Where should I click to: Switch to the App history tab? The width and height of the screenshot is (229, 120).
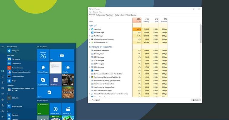click(110, 15)
